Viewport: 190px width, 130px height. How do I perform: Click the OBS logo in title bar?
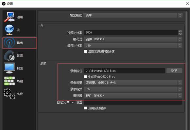coord(4,4)
